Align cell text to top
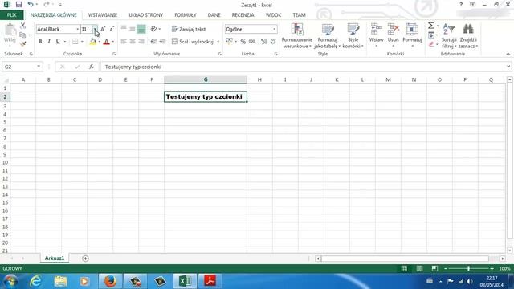The height and width of the screenshot is (289, 514). 124,29
